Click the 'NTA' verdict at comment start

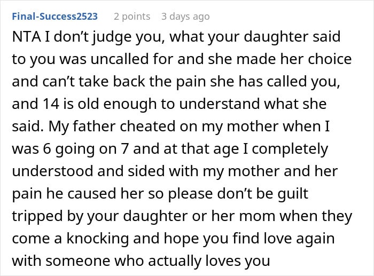pyautogui.click(x=26, y=37)
